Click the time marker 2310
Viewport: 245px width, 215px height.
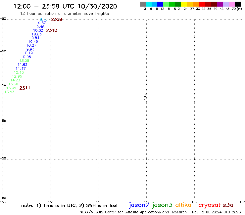pos(52,30)
